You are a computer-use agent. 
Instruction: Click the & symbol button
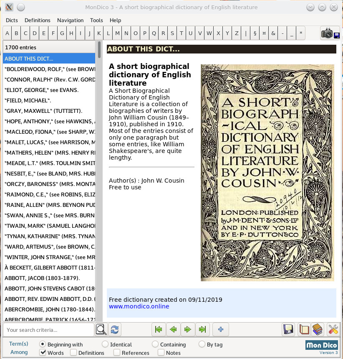[x=273, y=33]
